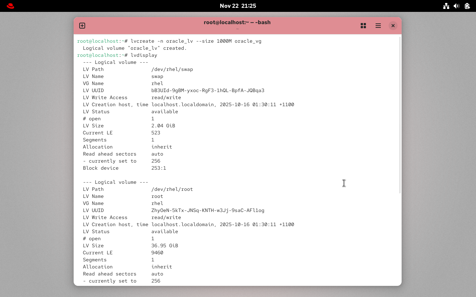Open the calendar via Nov 22 clock

click(x=238, y=6)
